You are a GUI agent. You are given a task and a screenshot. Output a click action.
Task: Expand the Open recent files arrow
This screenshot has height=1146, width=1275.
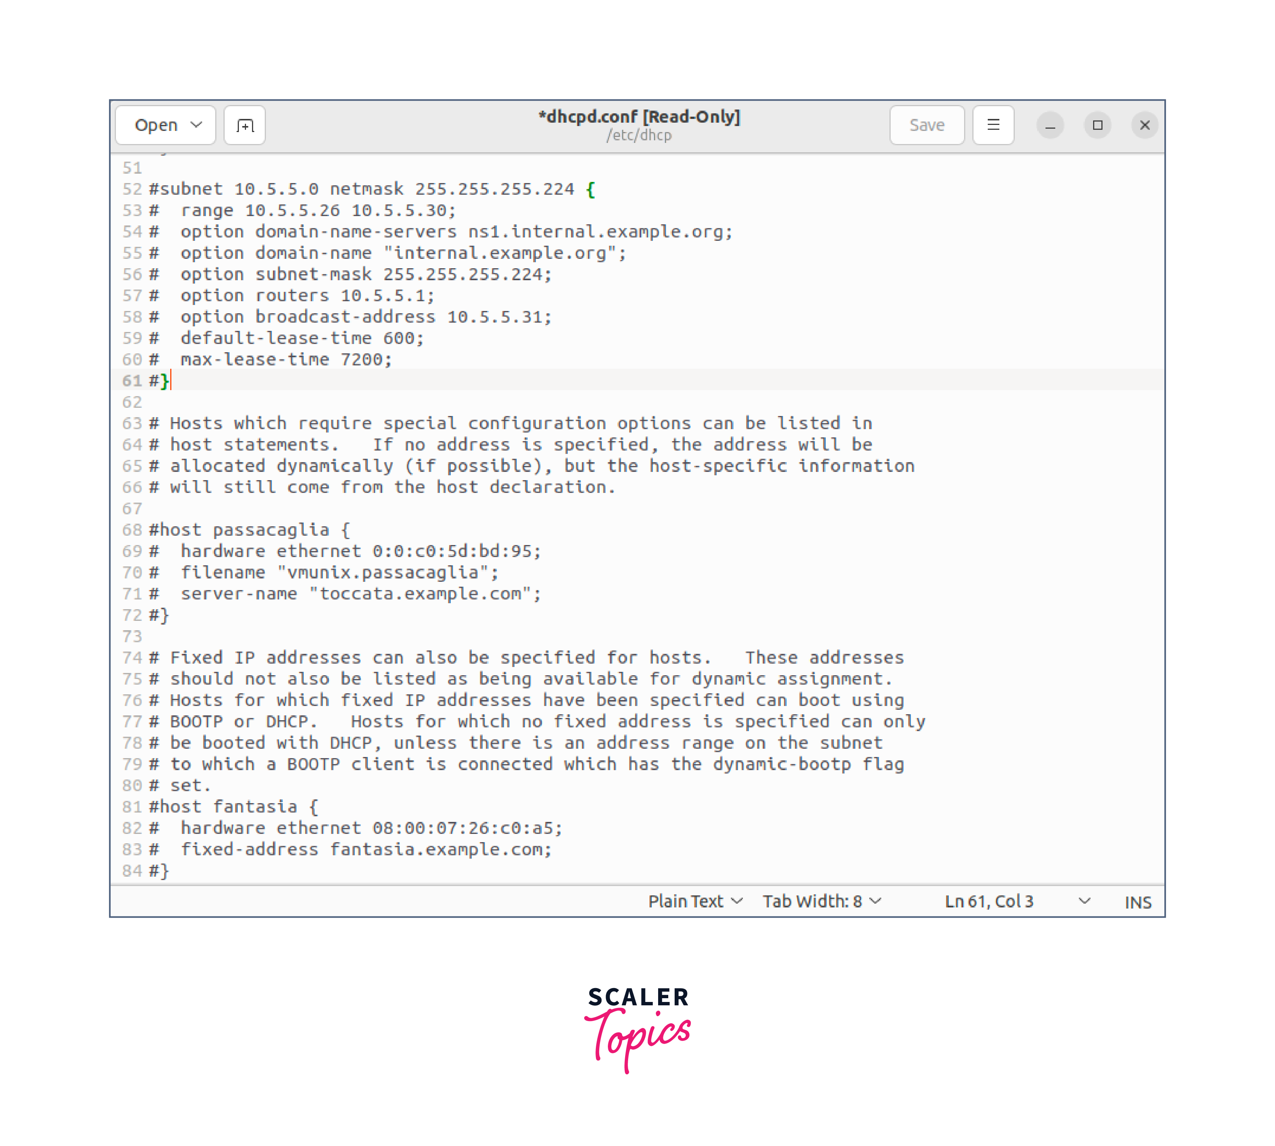[x=196, y=125]
